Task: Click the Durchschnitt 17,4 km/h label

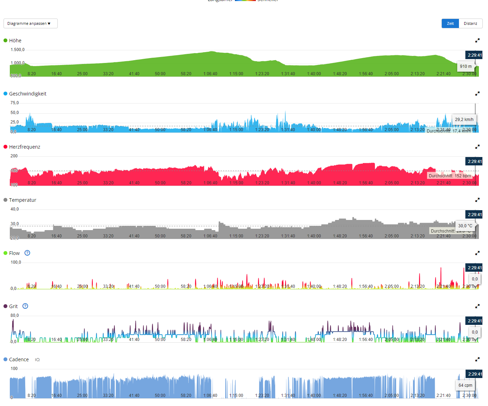Action: (x=449, y=131)
